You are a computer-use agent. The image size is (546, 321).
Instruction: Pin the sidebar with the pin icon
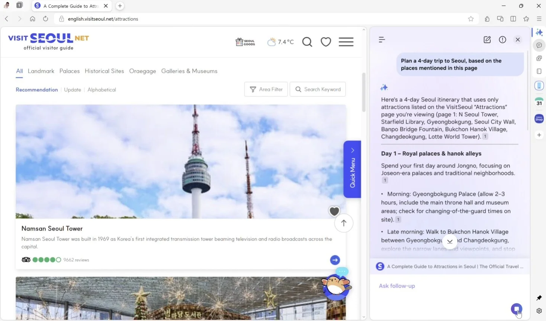[539, 298]
